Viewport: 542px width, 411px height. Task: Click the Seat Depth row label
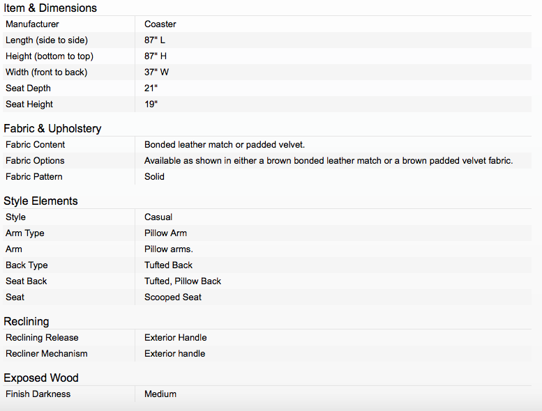(28, 88)
